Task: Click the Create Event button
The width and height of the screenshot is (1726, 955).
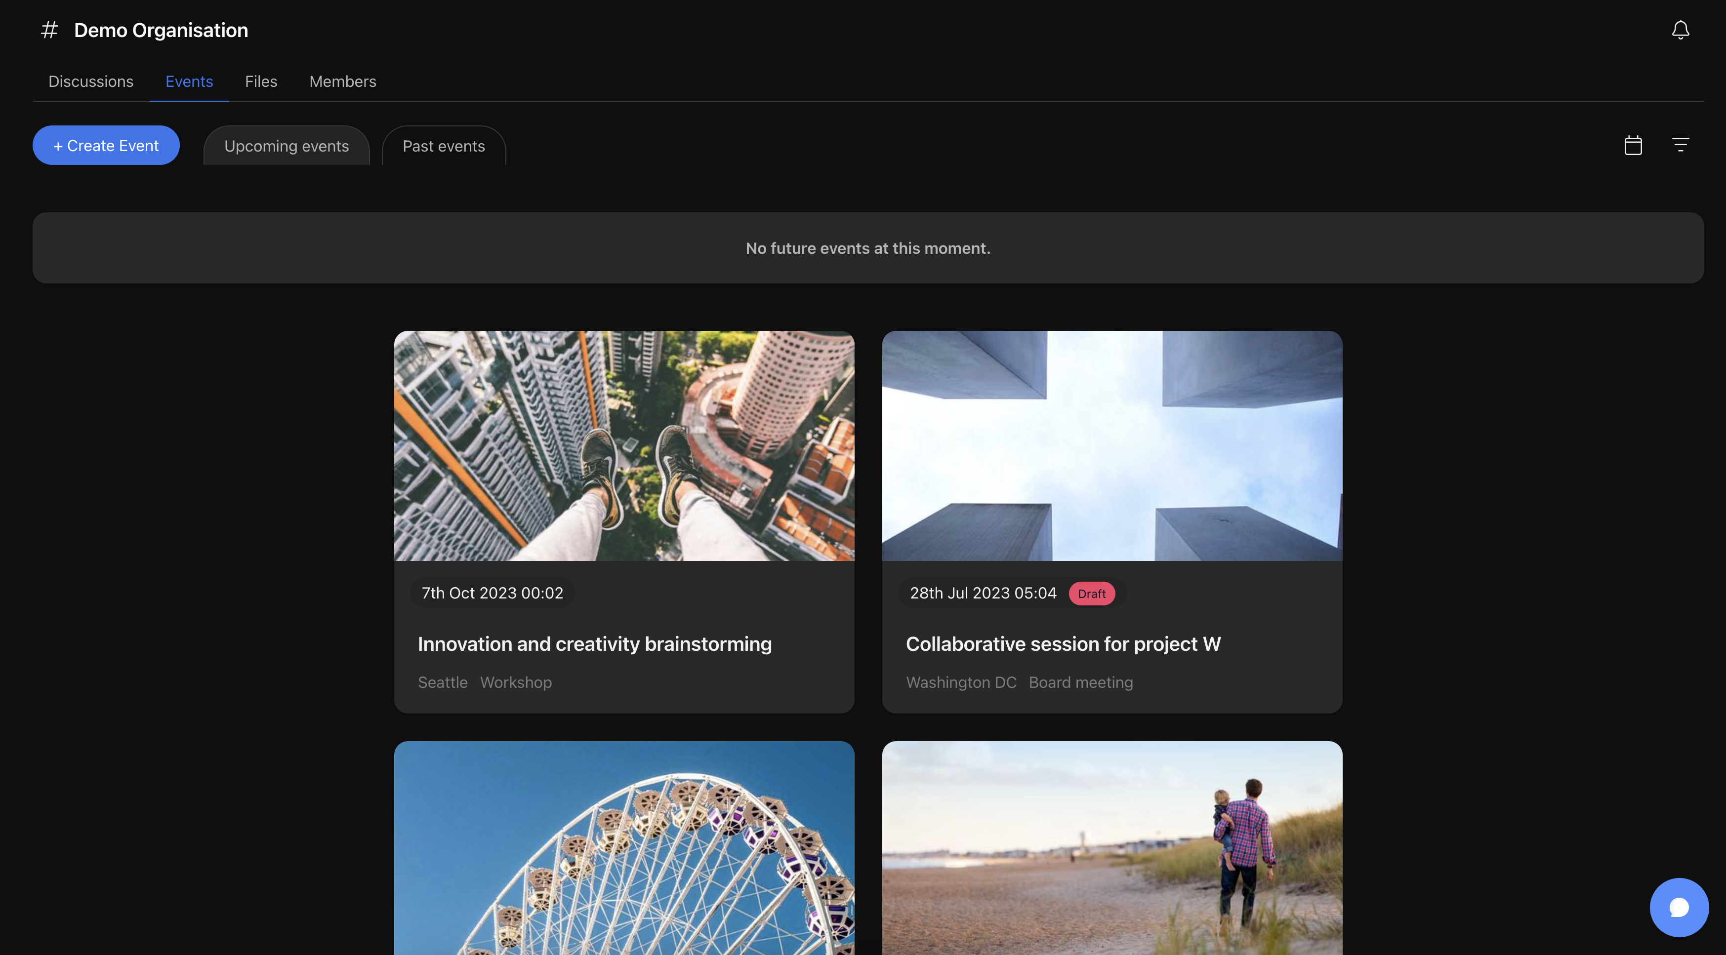Action: coord(106,145)
